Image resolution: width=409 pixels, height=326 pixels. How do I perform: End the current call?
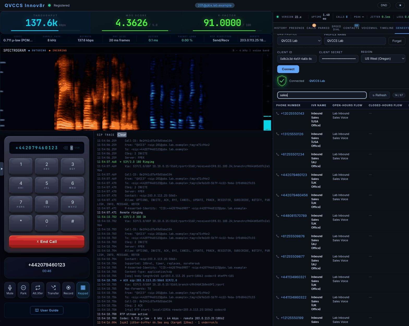point(47,242)
